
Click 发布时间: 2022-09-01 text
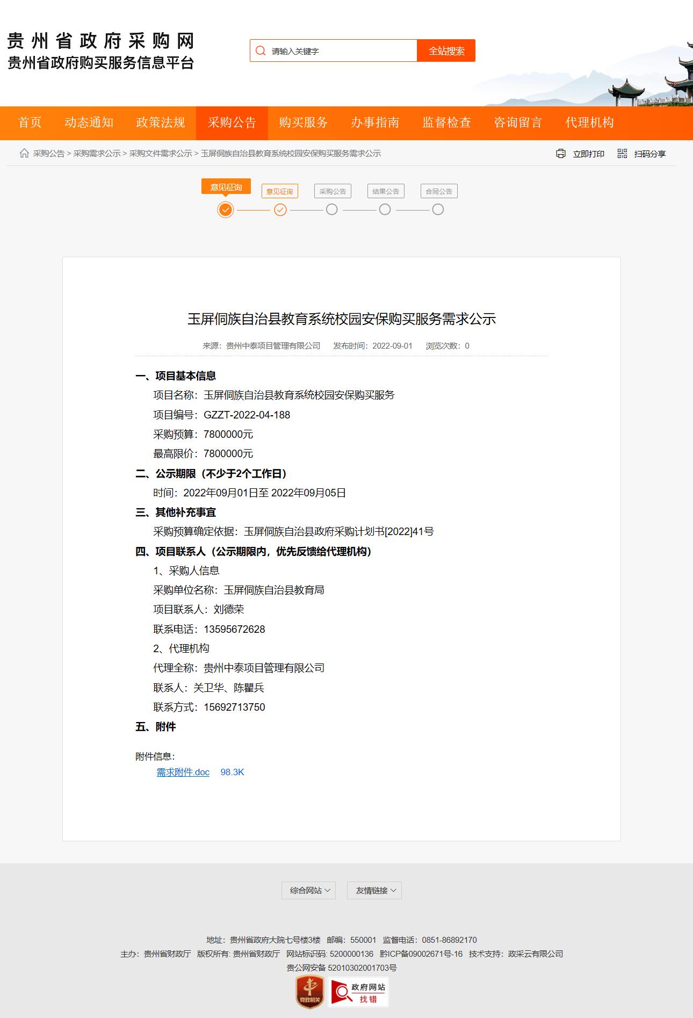click(373, 346)
